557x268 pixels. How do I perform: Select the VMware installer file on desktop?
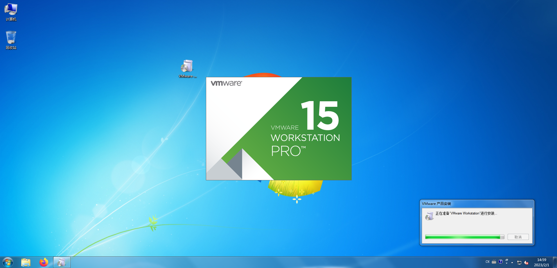point(187,69)
